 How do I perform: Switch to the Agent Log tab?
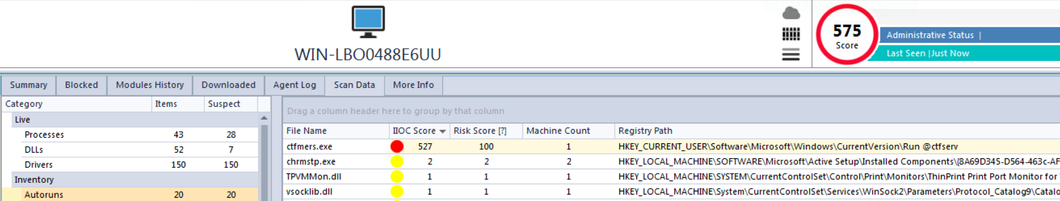[x=294, y=85]
